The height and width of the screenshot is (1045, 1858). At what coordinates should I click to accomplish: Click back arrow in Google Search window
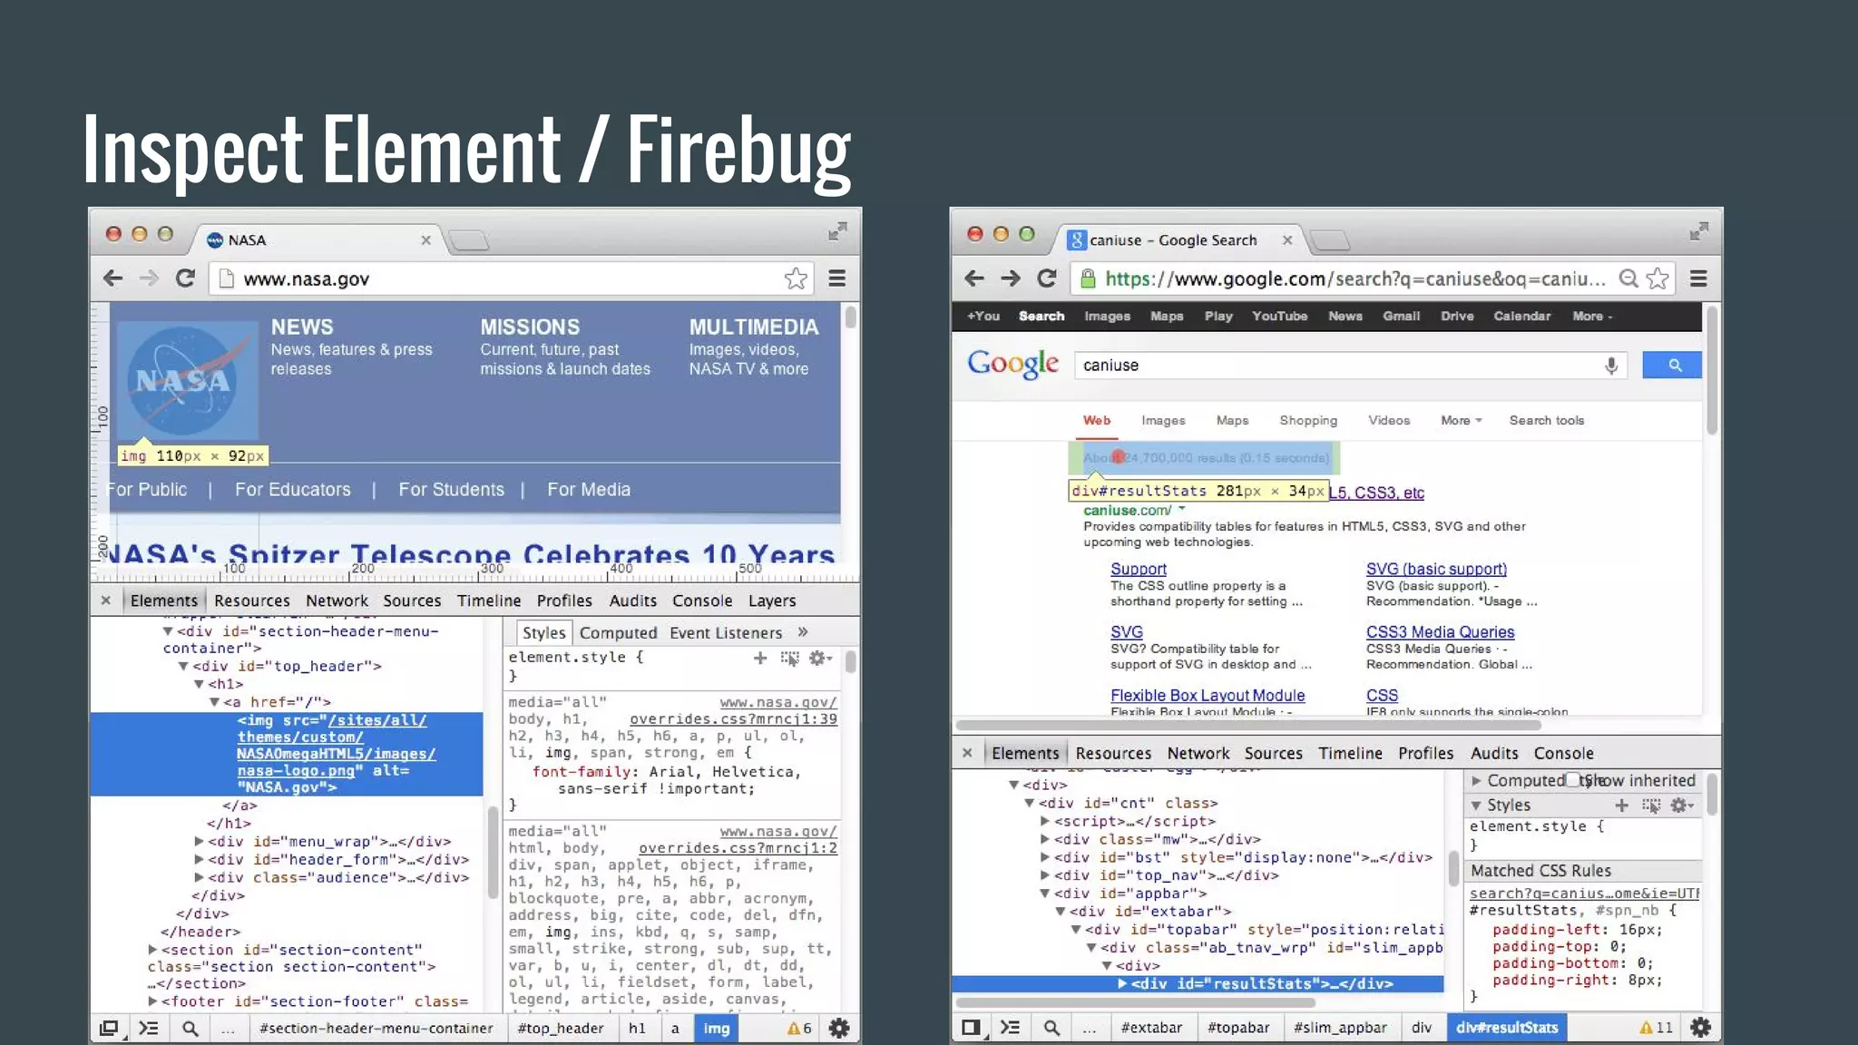click(x=974, y=278)
